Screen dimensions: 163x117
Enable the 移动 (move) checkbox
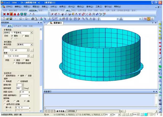point(23,36)
